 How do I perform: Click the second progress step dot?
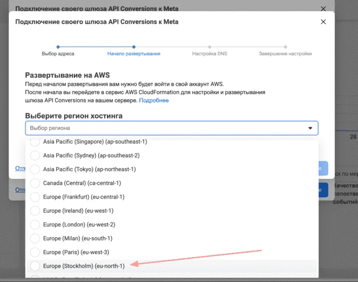(134, 47)
